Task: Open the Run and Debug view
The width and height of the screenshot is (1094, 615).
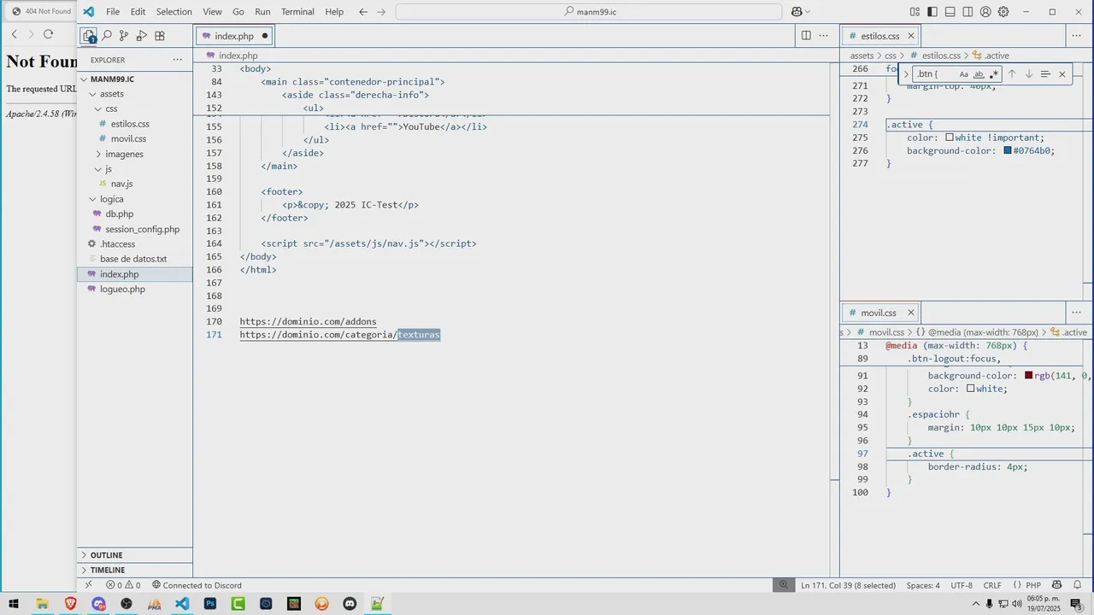Action: pyautogui.click(x=142, y=36)
